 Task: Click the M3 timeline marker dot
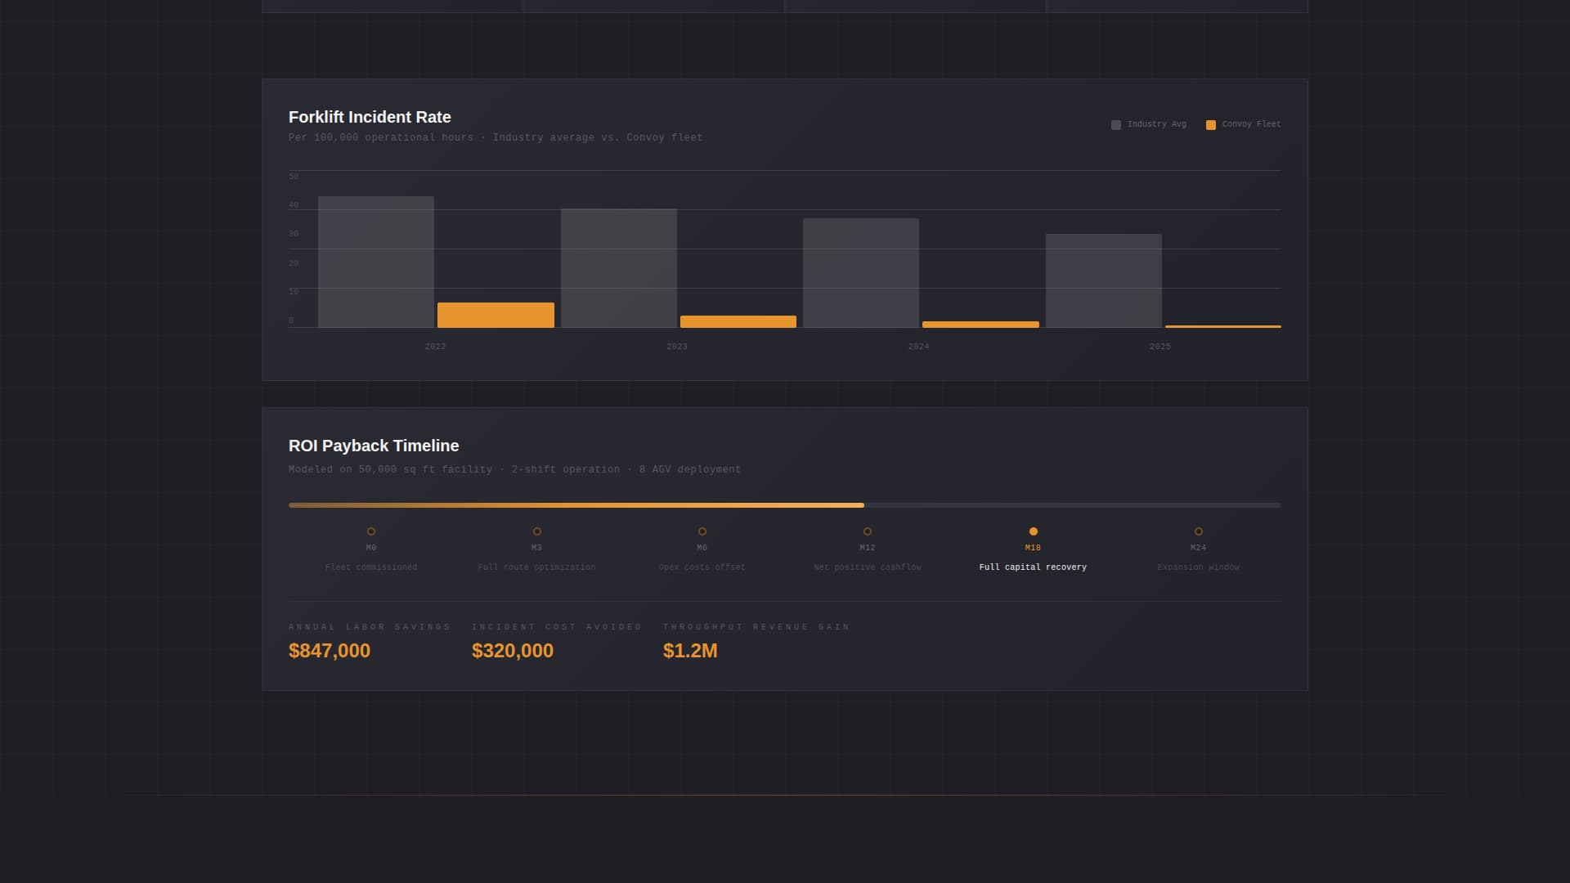(x=537, y=531)
